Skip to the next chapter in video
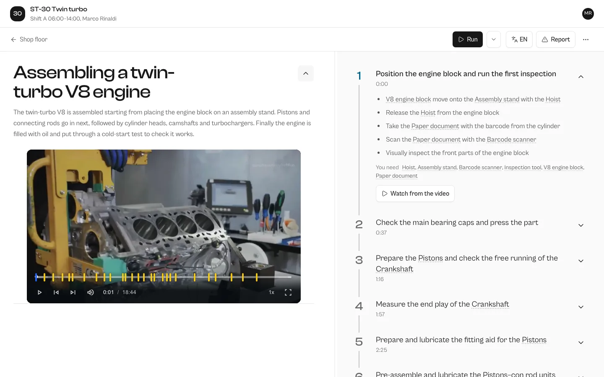 point(73,292)
